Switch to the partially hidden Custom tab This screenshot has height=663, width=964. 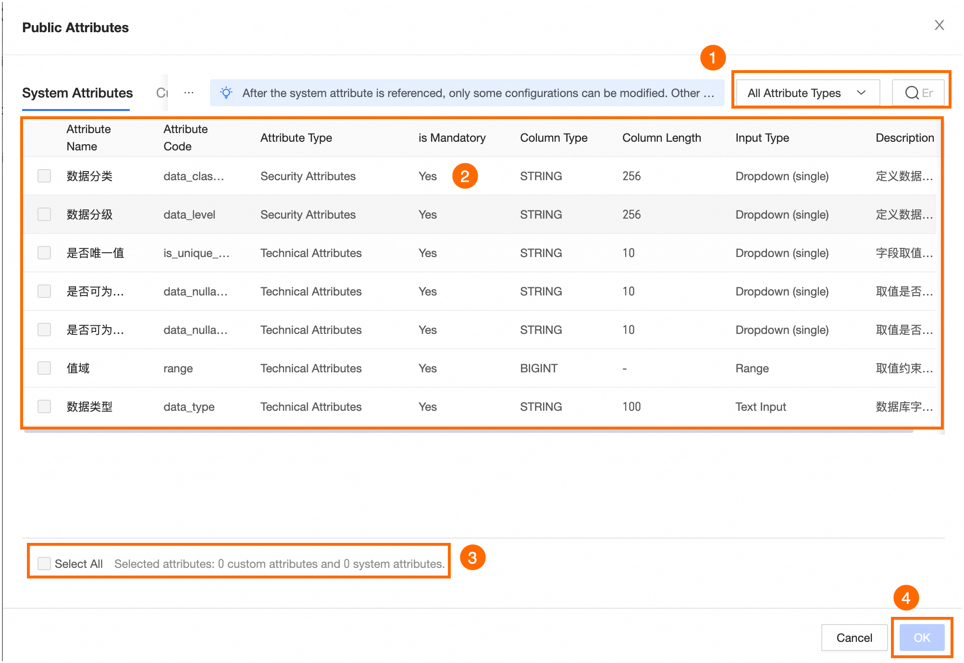(x=162, y=93)
